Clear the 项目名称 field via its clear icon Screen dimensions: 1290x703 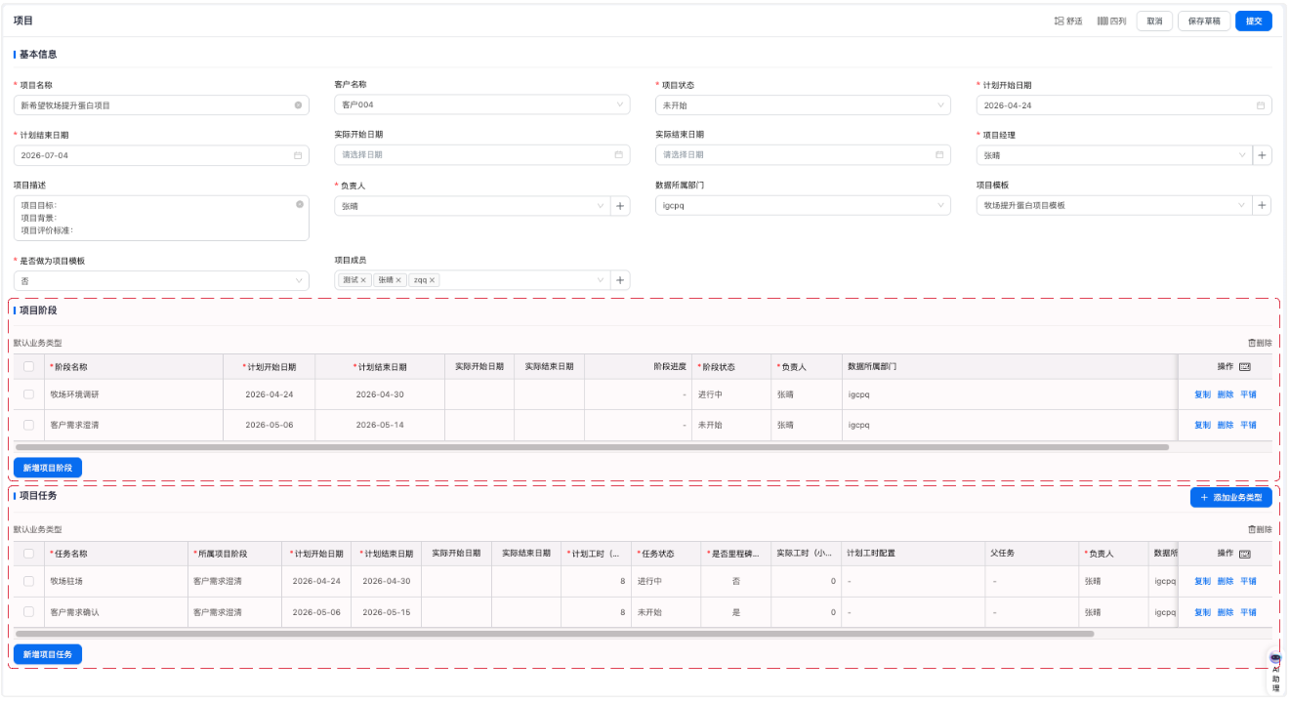pos(298,104)
